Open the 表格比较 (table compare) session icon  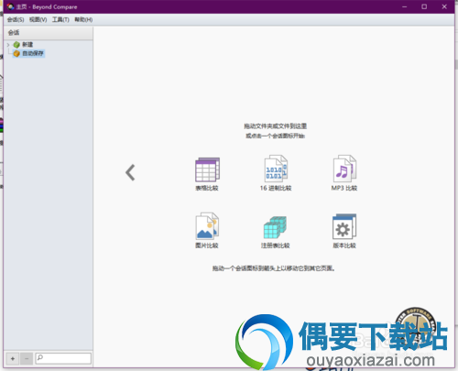pyautogui.click(x=207, y=169)
